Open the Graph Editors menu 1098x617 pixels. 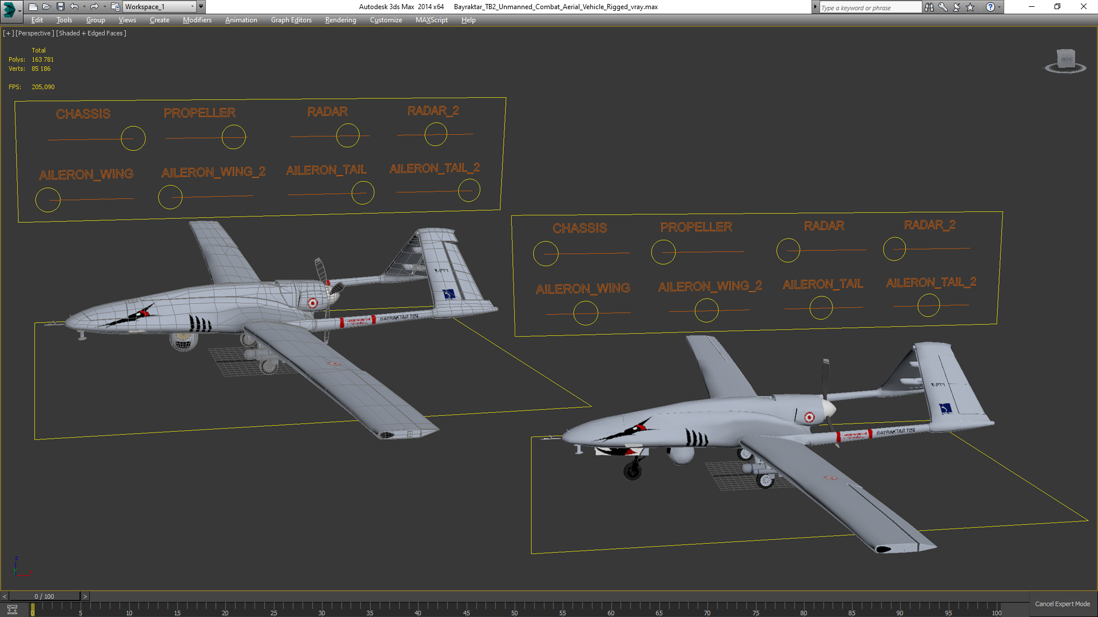click(291, 20)
